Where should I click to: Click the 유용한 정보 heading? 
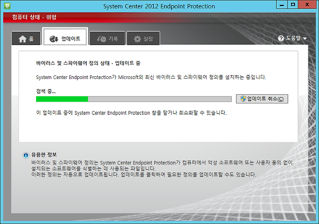click(x=44, y=155)
